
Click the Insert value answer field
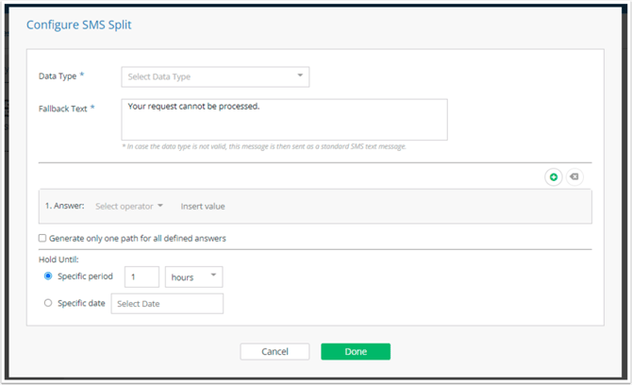[x=203, y=207]
